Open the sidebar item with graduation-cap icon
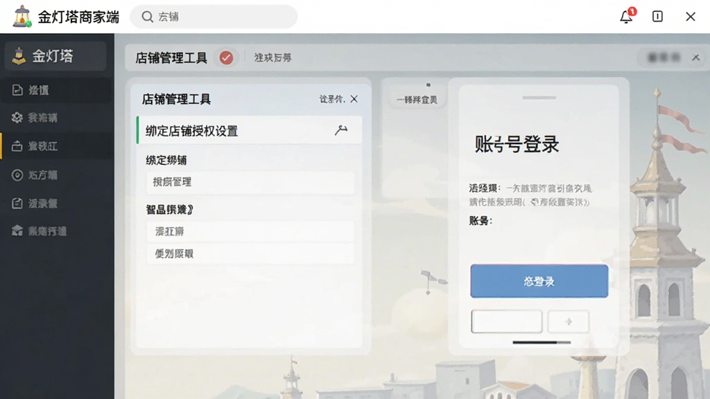Image resolution: width=710 pixels, height=399 pixels. point(55,231)
